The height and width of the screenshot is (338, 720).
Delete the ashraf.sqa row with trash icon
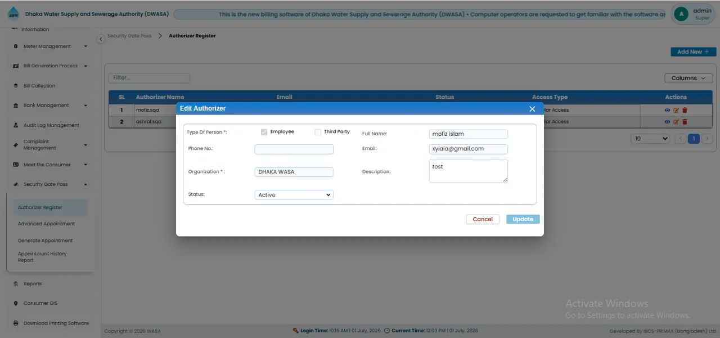coord(685,122)
